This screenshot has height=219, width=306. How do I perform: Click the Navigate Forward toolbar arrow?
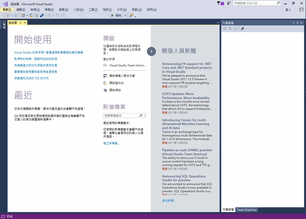tap(16, 15)
